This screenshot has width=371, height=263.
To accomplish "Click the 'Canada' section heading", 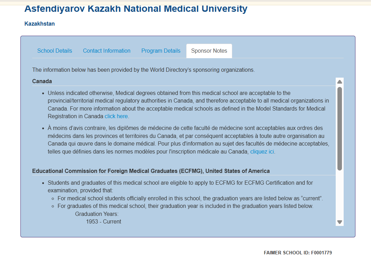I will (42, 81).
